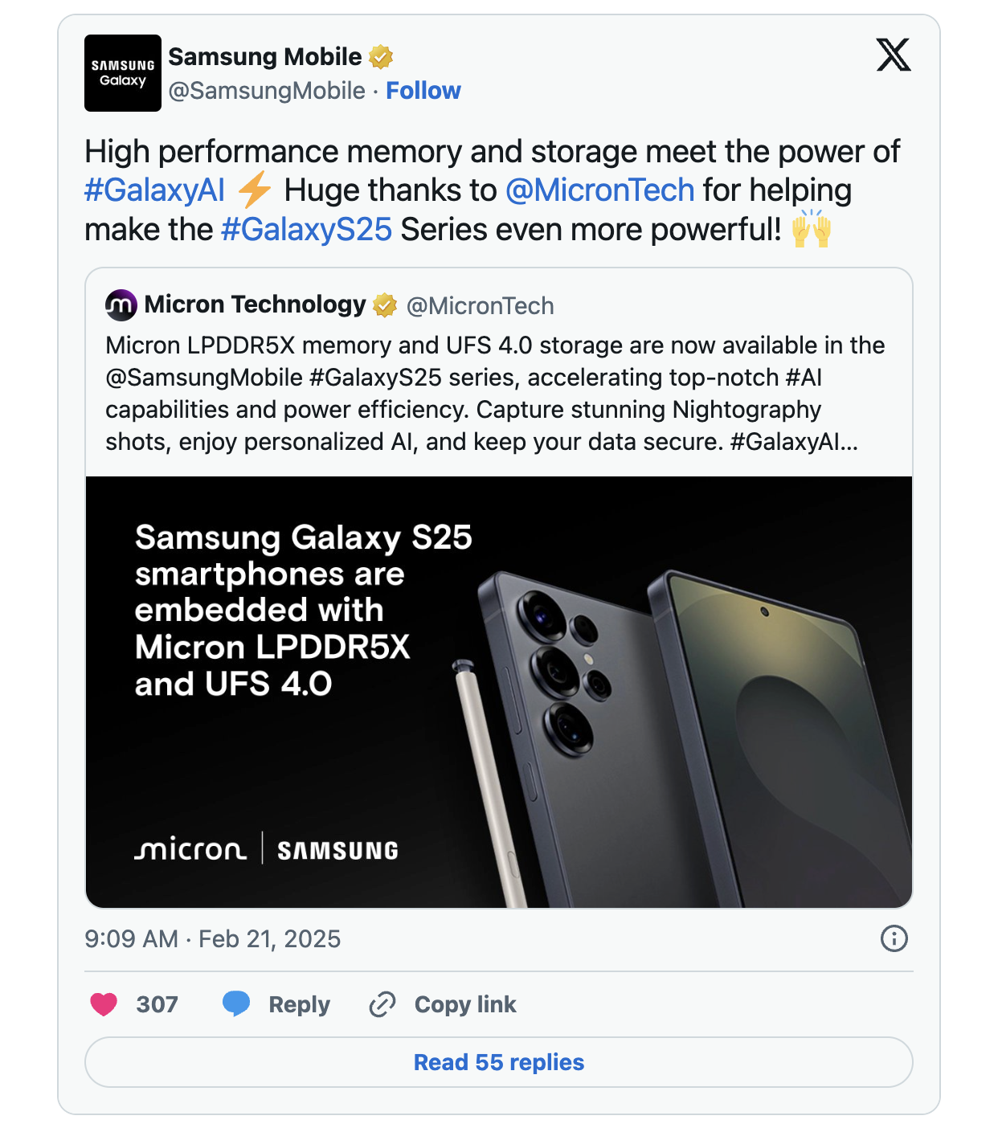Screen dimensions: 998x1128
Task: Click the Read 55 replies button
Action: point(499,1062)
